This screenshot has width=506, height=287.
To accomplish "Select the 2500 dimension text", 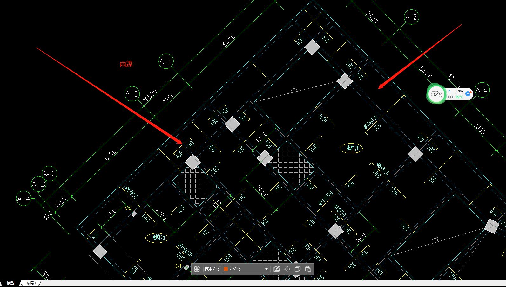I will tap(169, 99).
